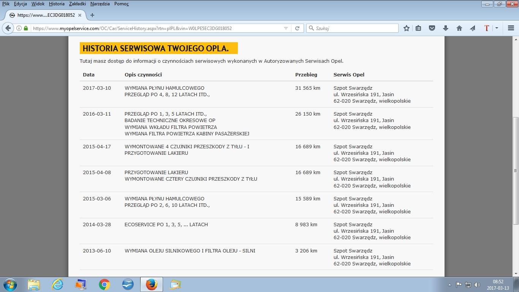Bookmark this page with the star icon

(407, 28)
